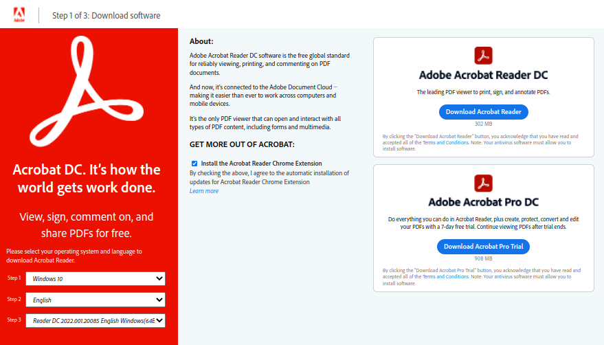Click the 'Step 1 of 3: Download software' heading
The image size is (604, 345).
pos(107,15)
